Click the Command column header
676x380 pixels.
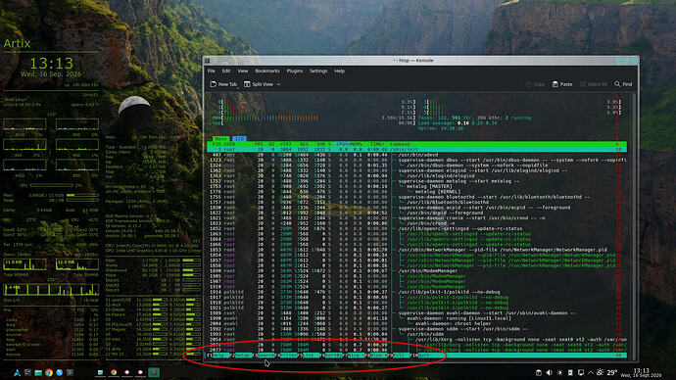400,144
